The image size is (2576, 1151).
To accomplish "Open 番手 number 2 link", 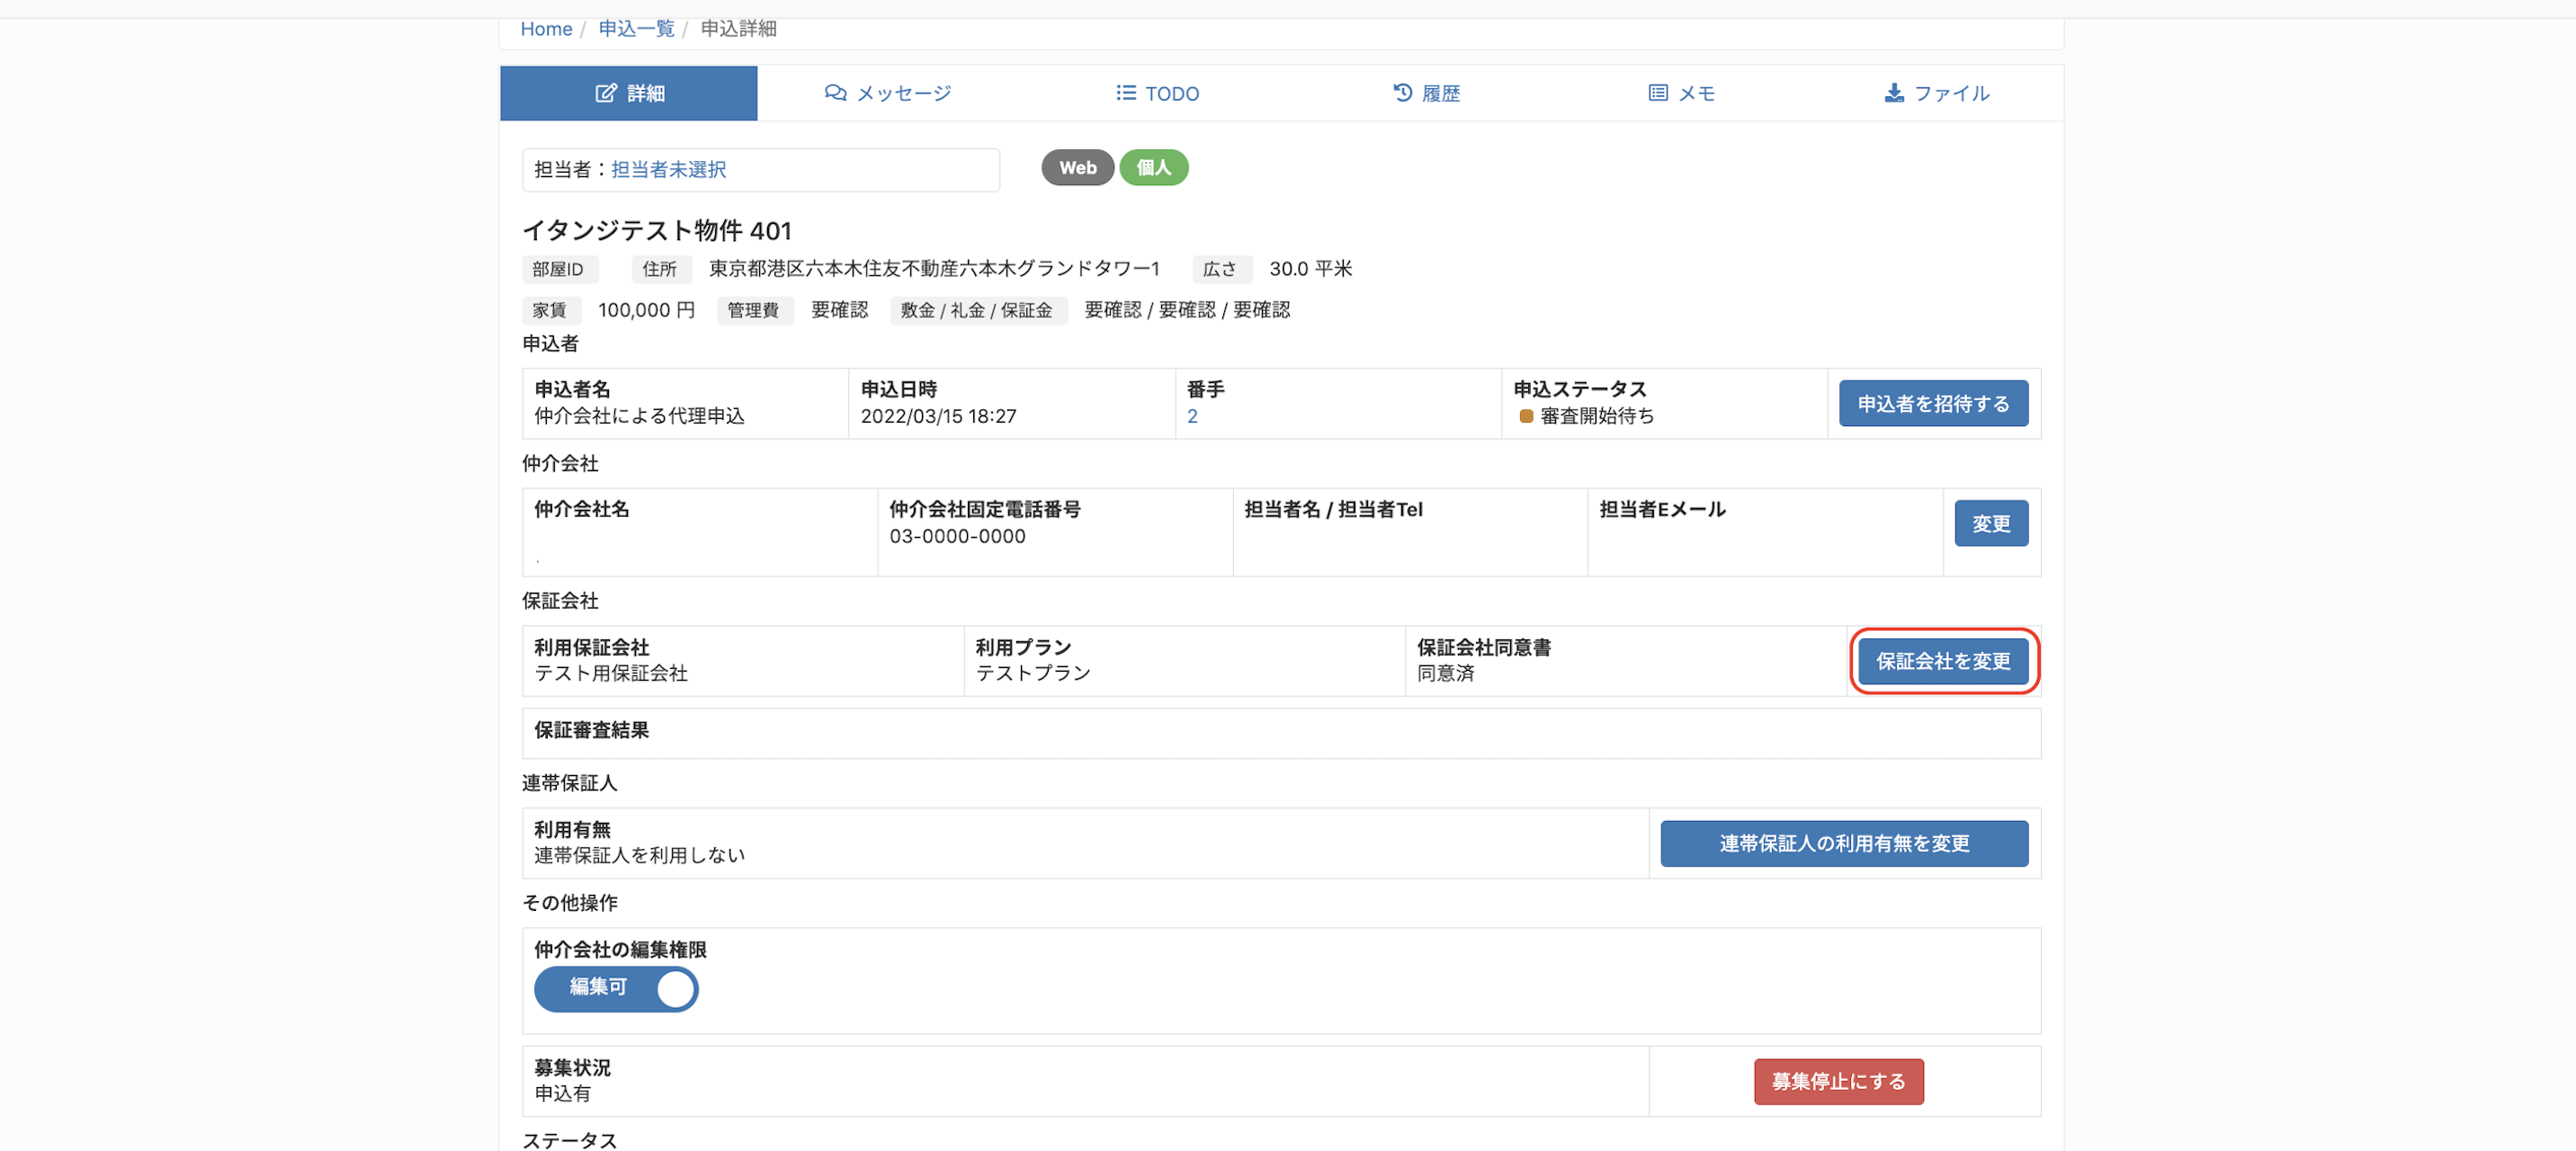I will point(1192,417).
